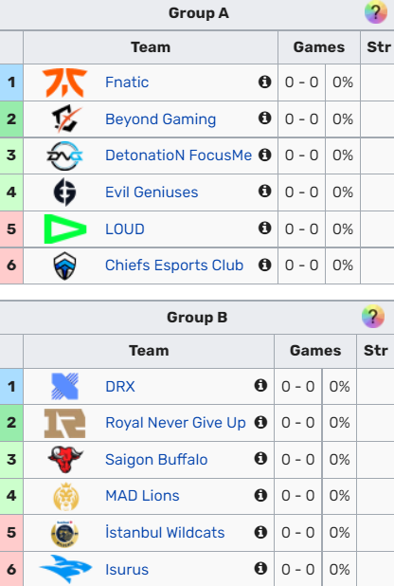The height and width of the screenshot is (586, 394).
Task: Open info icon beside Isurus
Action: [x=260, y=568]
